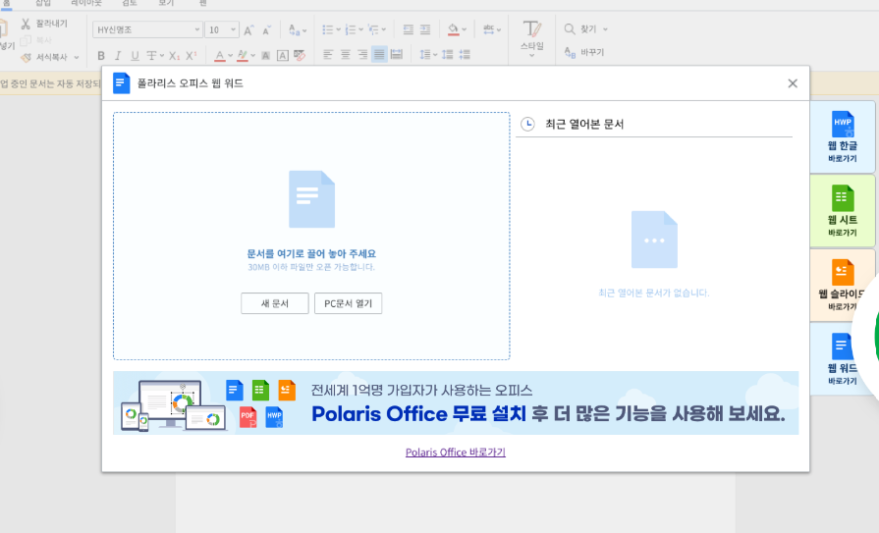
Task: Click the clock icon beside 최근 열어본 문서
Action: [x=527, y=124]
